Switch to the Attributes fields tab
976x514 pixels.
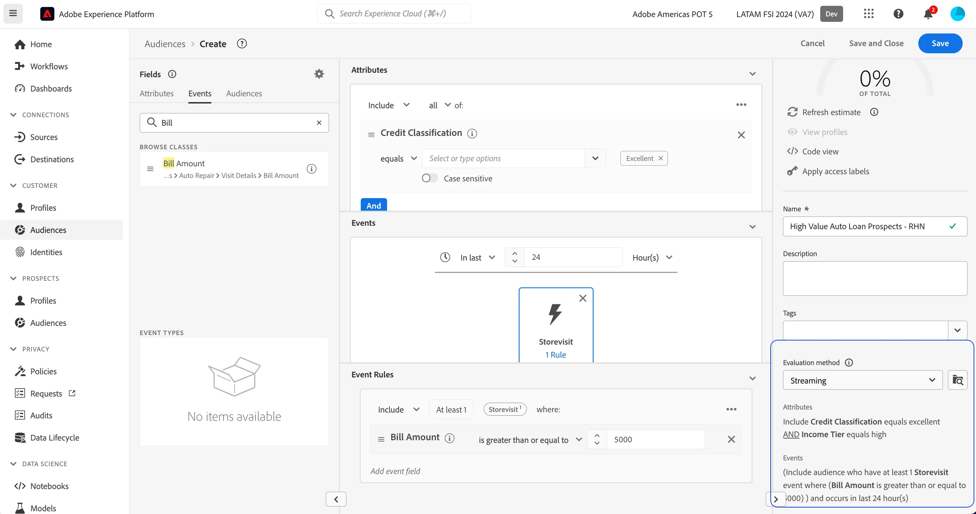pyautogui.click(x=156, y=93)
